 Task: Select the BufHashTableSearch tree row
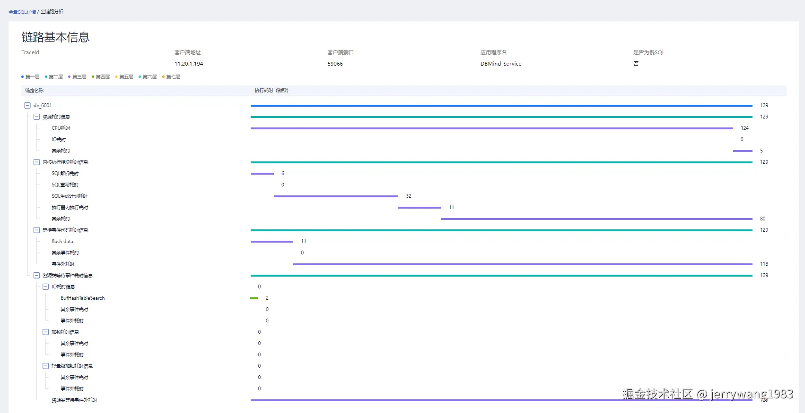click(x=83, y=298)
